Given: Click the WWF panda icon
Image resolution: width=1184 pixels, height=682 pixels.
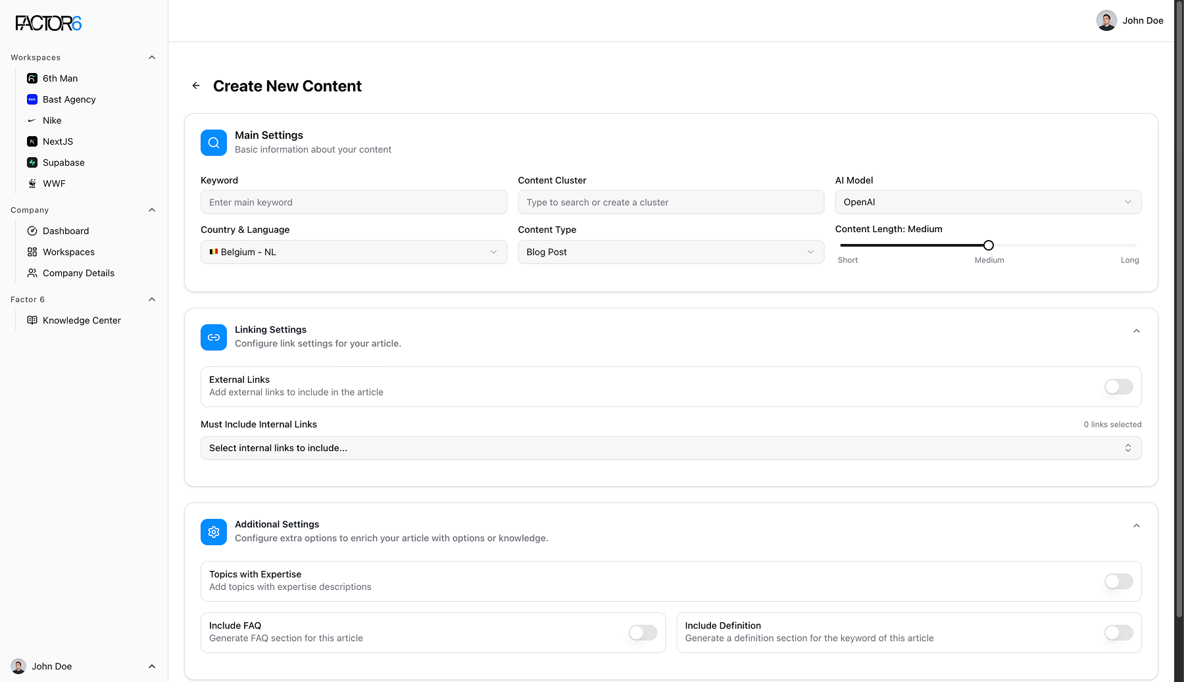Looking at the screenshot, I should [x=32, y=183].
